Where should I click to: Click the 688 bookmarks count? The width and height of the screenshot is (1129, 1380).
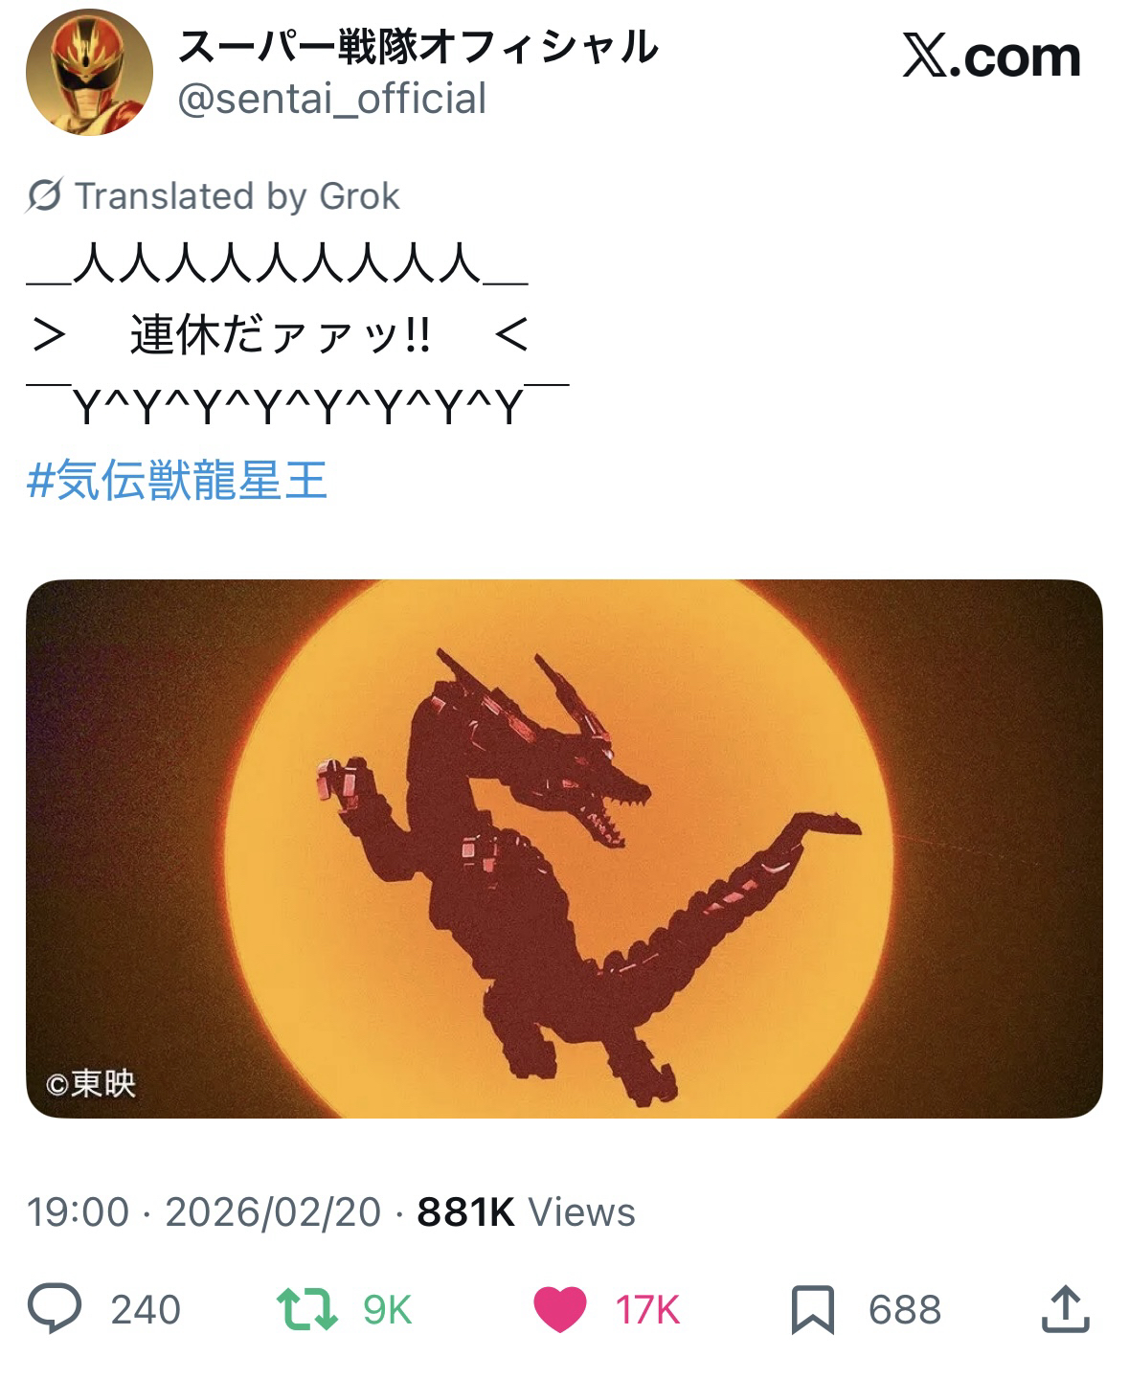point(905,1309)
